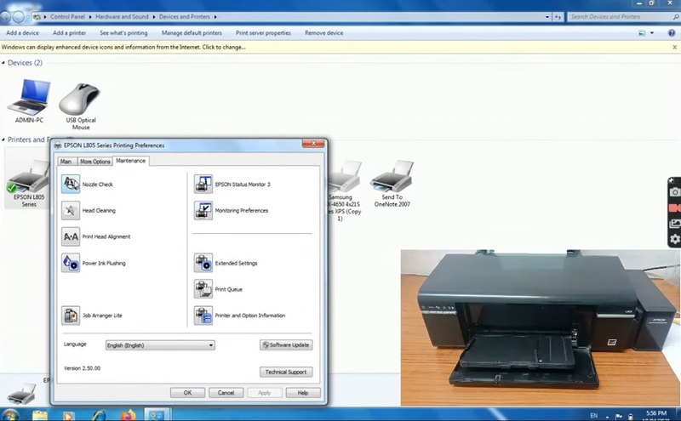Open the view options dropdown arrow

point(652,33)
